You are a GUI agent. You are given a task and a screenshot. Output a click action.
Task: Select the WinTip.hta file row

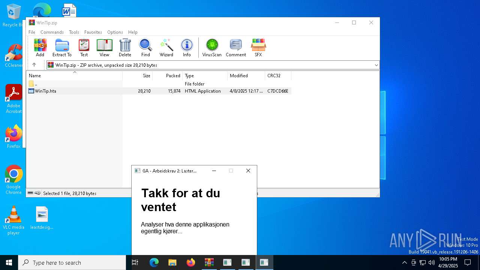pos(159,91)
